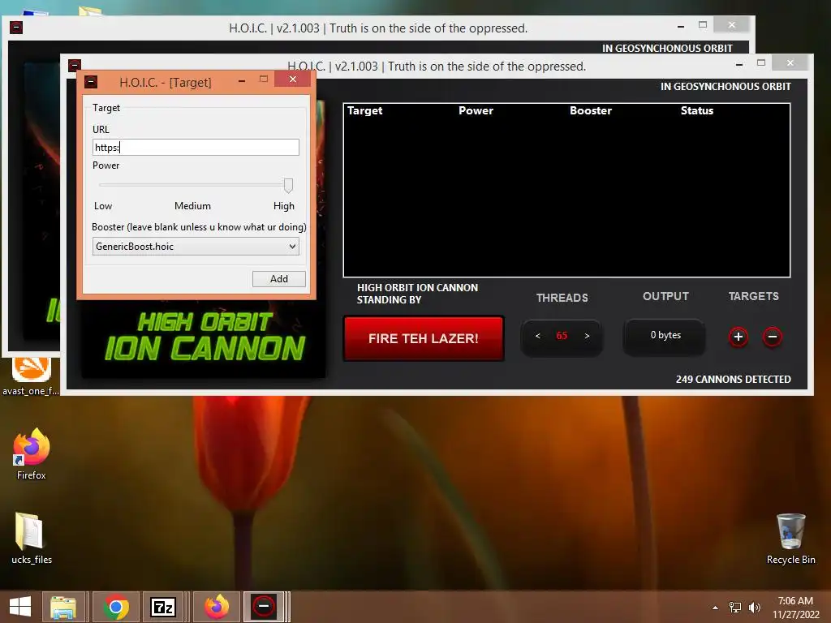Viewport: 831px width, 623px height.
Task: Click the add target plus icon
Action: [738, 337]
